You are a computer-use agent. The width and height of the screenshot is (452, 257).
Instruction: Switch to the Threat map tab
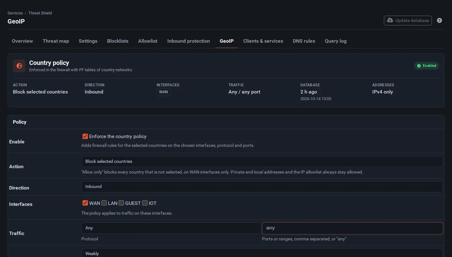(56, 41)
